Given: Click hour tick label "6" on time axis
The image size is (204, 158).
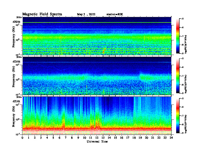Looking at the screenshot, I should pos(59,138).
